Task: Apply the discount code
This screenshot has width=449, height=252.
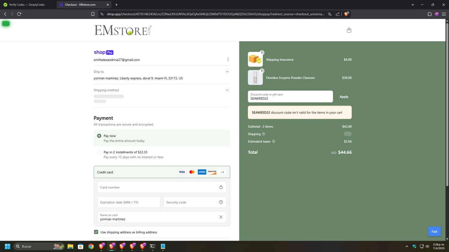Action: [344, 97]
